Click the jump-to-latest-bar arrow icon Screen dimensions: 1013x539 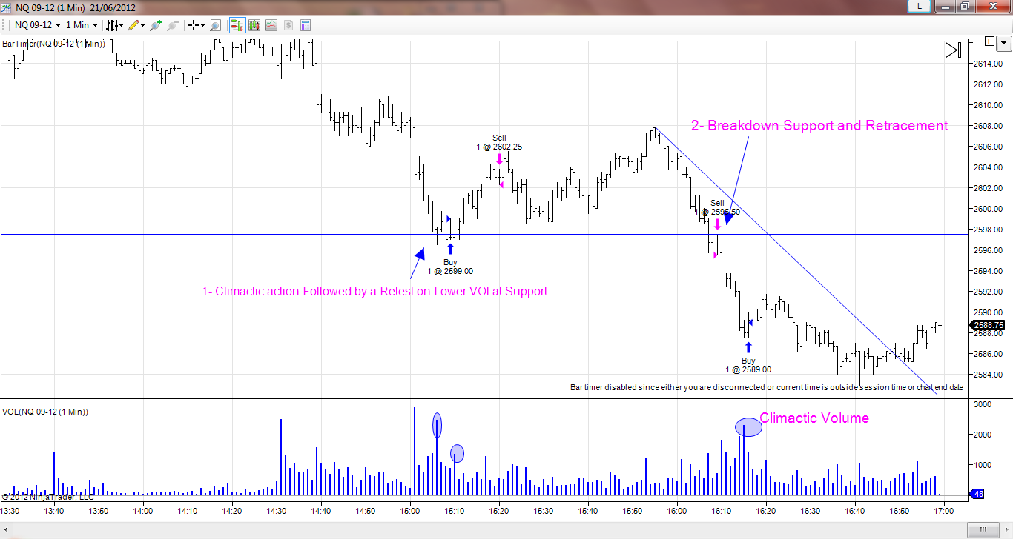coord(953,50)
